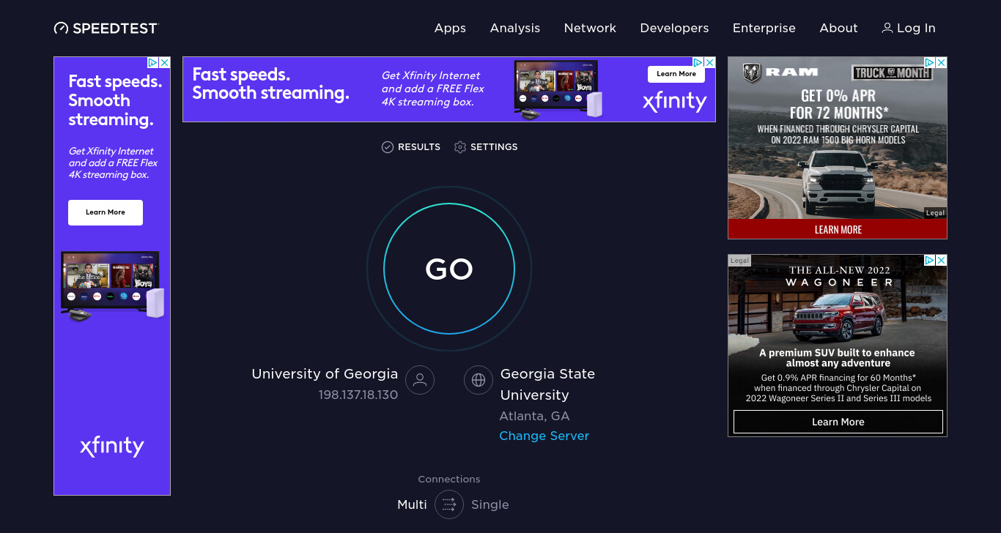This screenshot has width=1001, height=533.
Task: Click the AdChoices icon on left sidebar ad
Action: pos(154,63)
